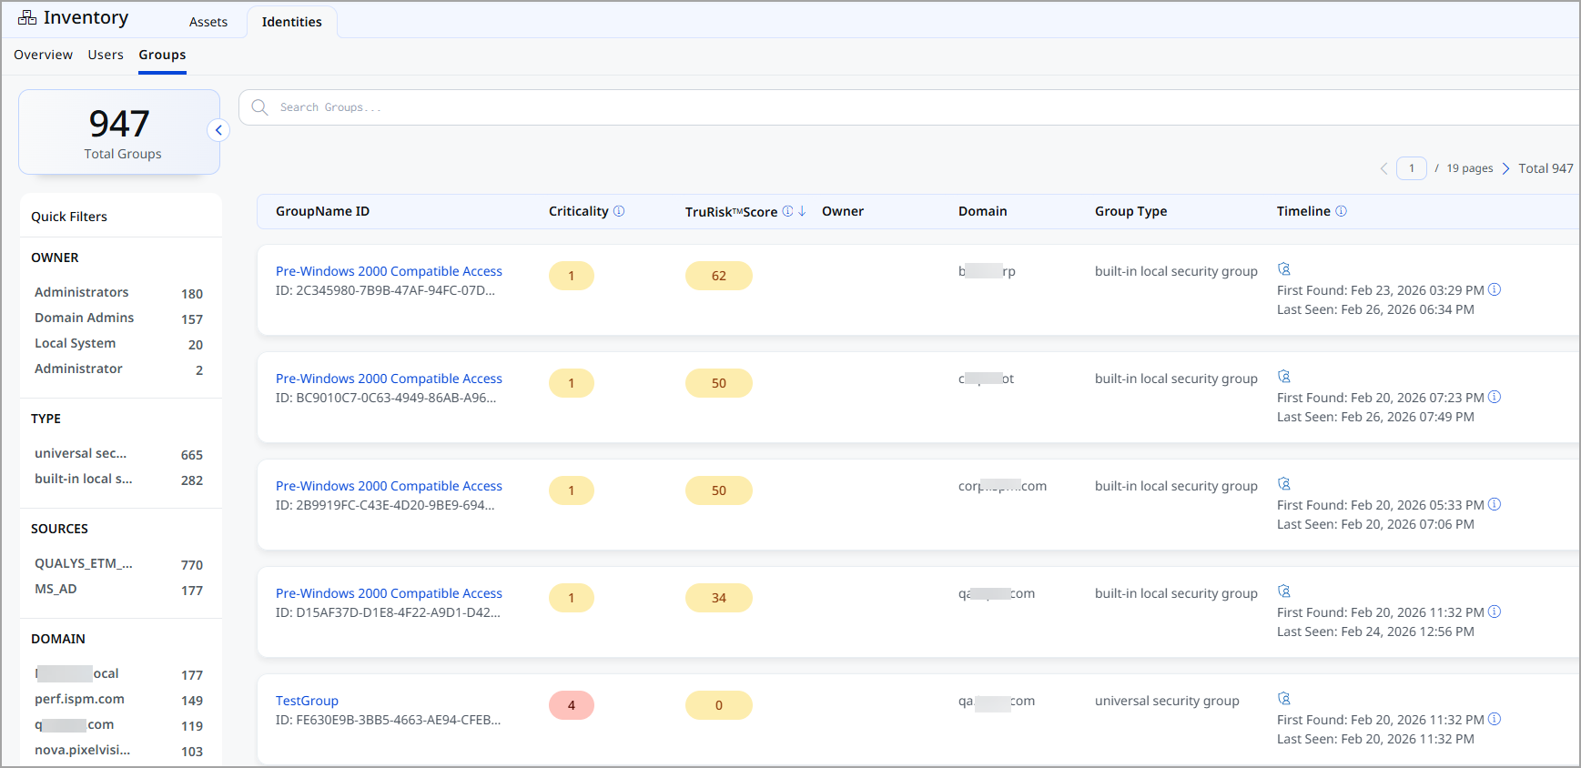Click the source icon in the TestGroup row

tap(1284, 699)
